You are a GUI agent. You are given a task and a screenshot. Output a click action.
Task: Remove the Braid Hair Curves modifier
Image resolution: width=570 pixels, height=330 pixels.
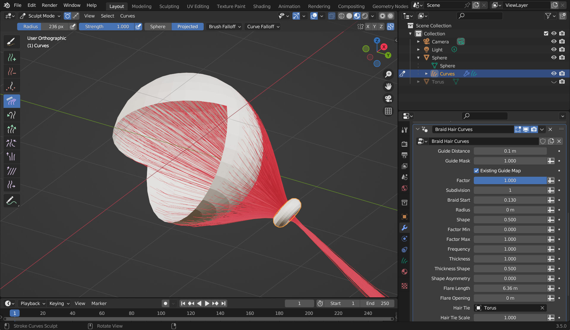click(550, 129)
